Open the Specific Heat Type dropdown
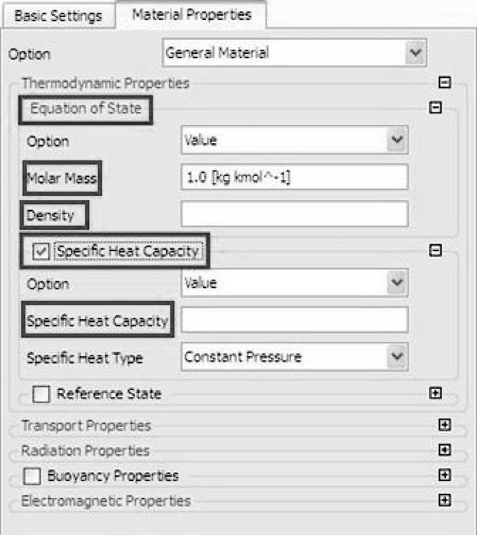Viewport: 477px width, 535px height. tap(396, 357)
